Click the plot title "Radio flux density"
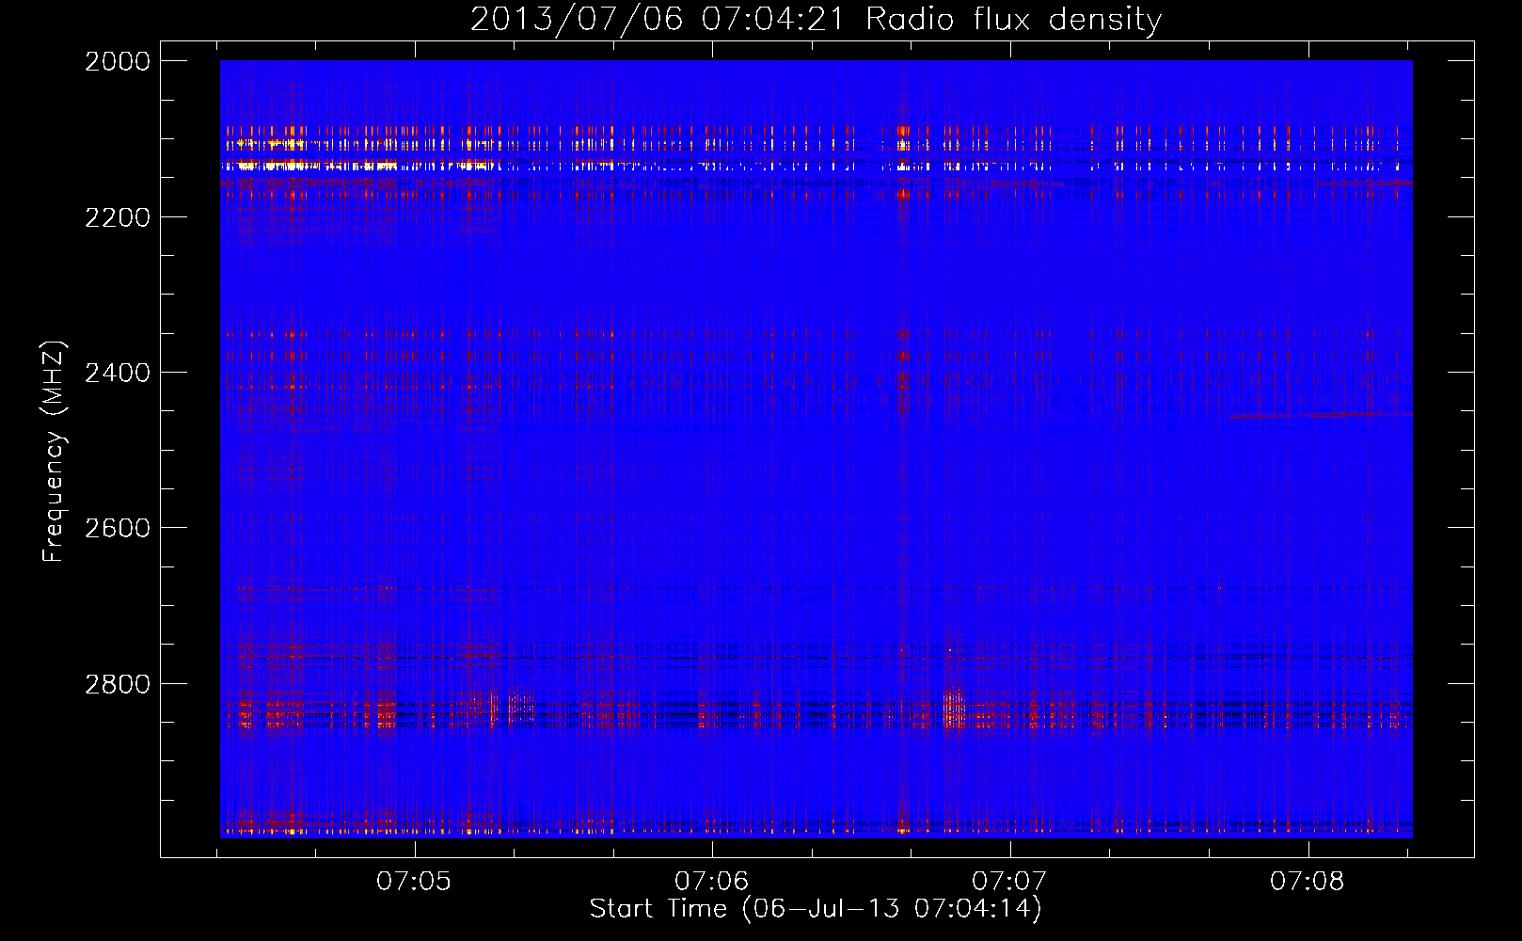 pyautogui.click(x=1013, y=19)
